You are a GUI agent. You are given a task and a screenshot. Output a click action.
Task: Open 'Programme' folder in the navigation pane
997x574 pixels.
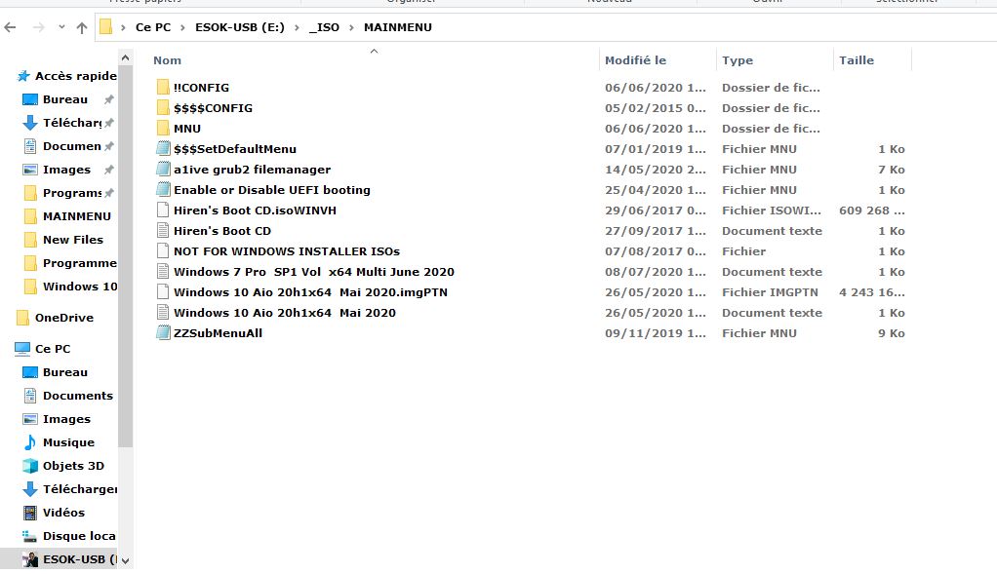coord(79,263)
